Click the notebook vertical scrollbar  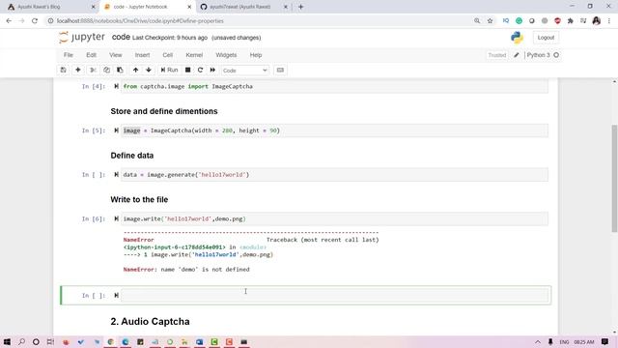click(614, 178)
